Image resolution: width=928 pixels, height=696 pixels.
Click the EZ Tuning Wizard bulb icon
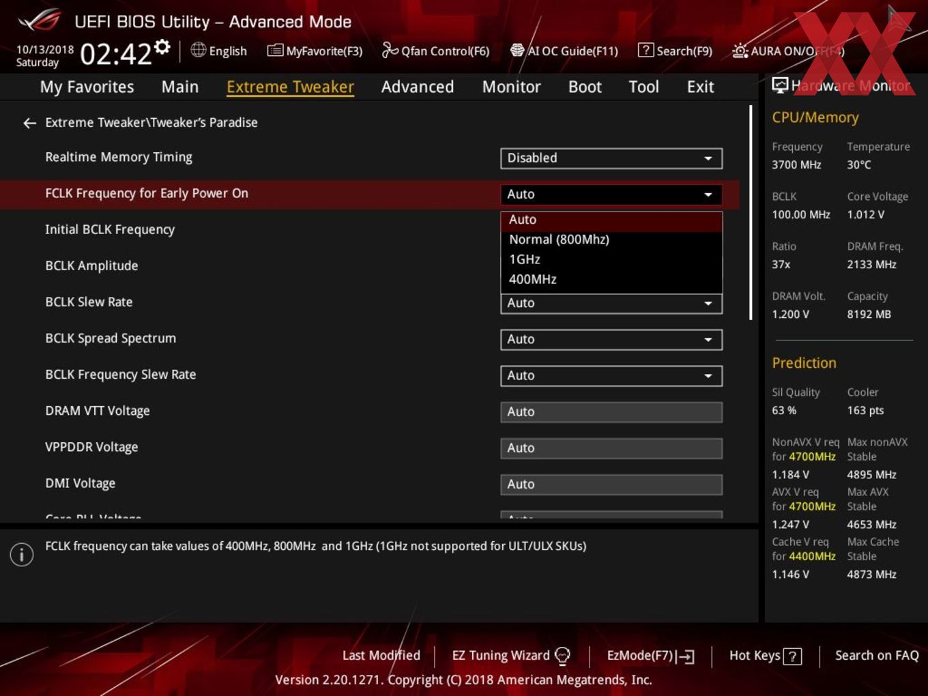pyautogui.click(x=562, y=656)
